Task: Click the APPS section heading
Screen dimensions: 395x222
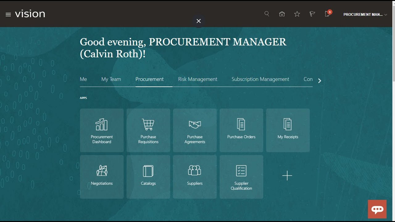Action: coord(83,98)
